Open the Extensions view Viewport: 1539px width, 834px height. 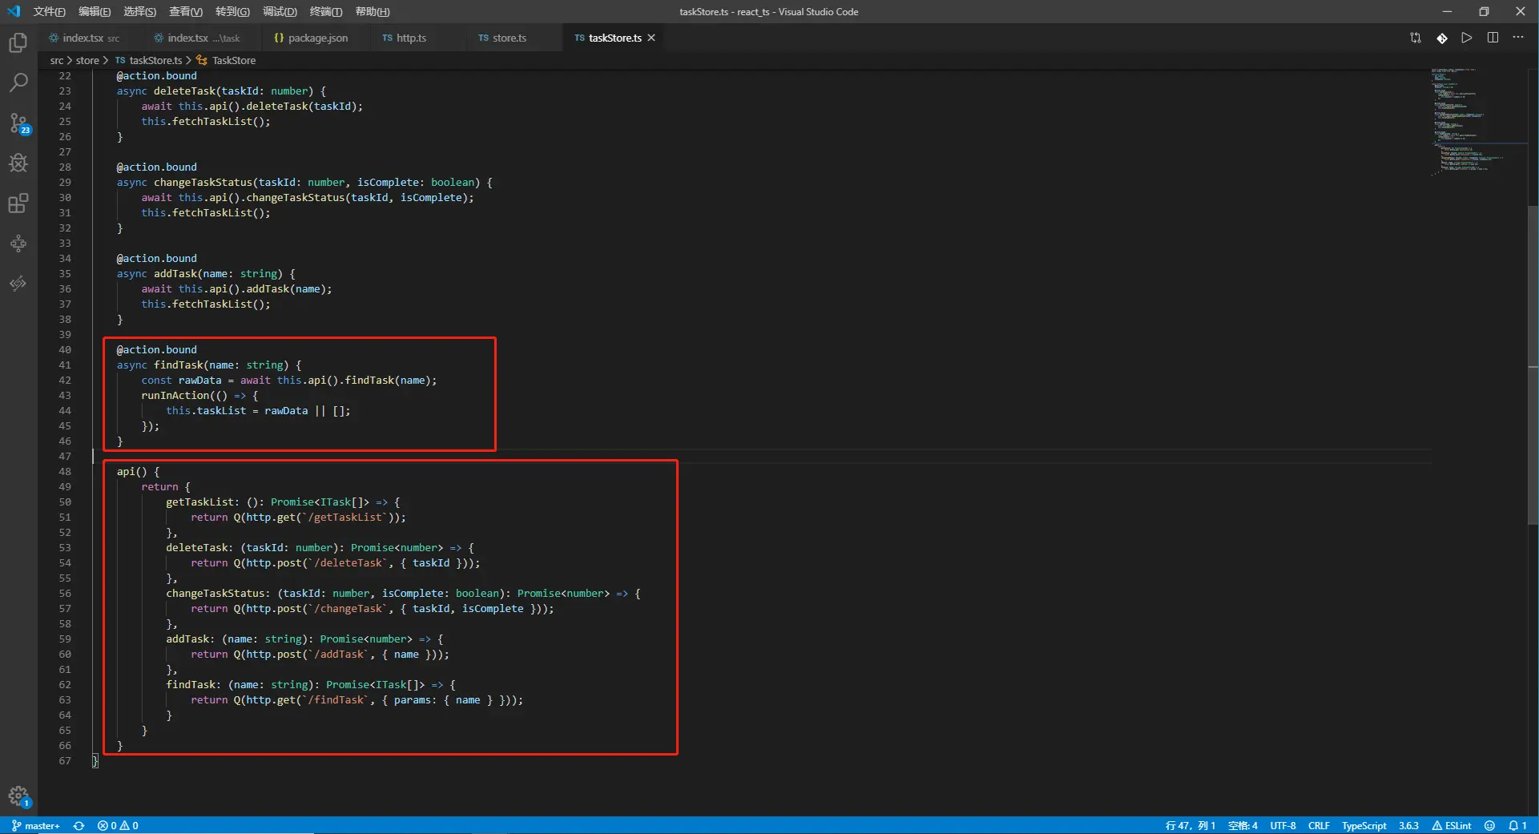click(18, 203)
